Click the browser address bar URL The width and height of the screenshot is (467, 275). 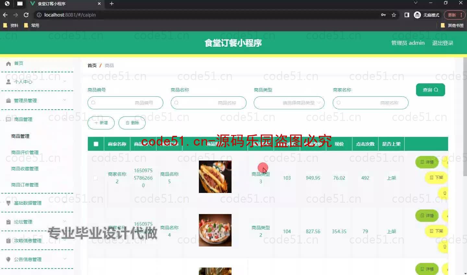click(x=70, y=15)
